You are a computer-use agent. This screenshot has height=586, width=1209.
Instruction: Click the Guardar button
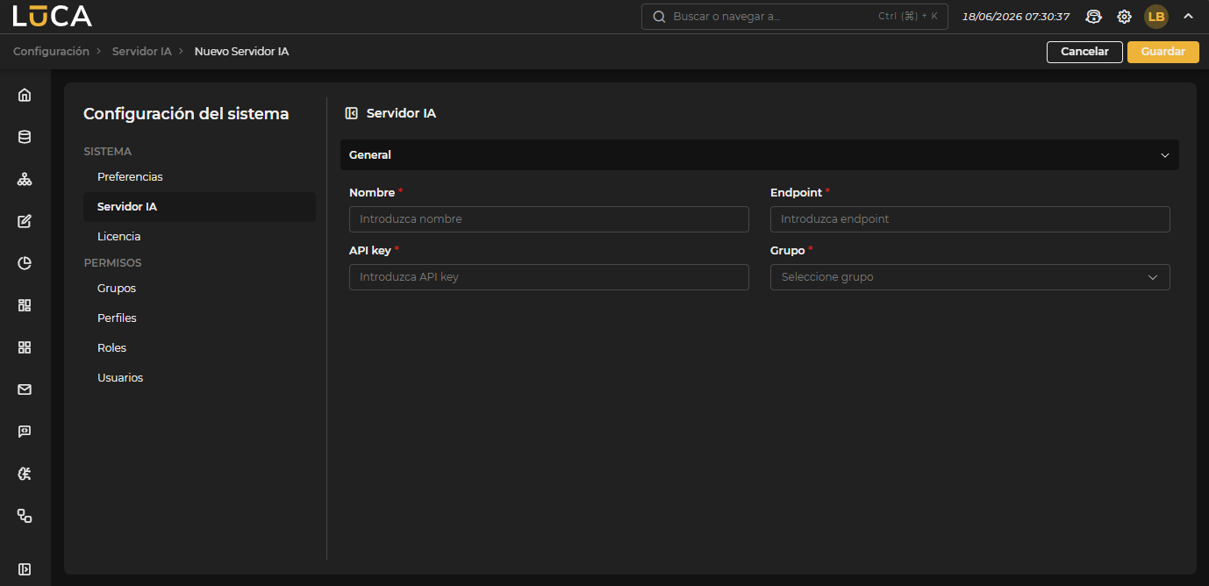pyautogui.click(x=1163, y=52)
